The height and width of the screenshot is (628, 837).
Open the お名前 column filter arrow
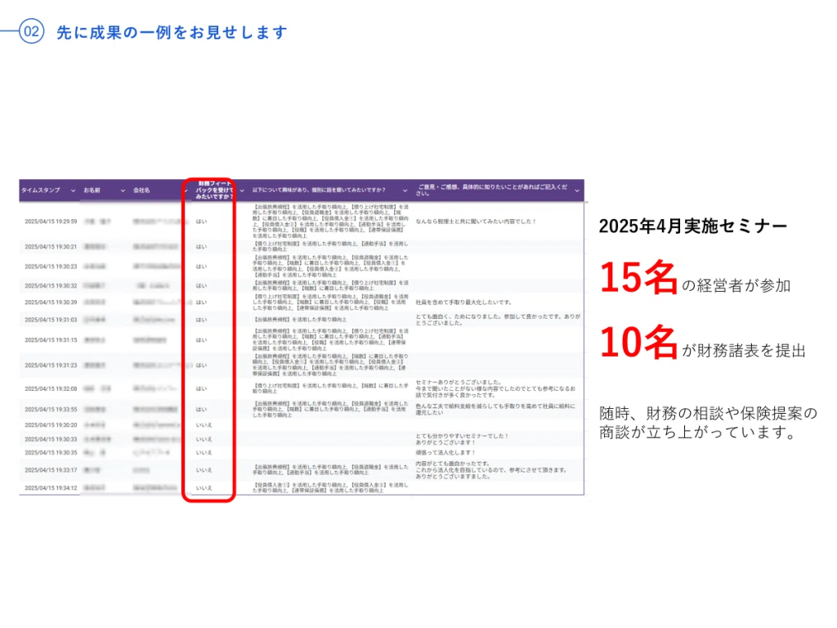(123, 191)
